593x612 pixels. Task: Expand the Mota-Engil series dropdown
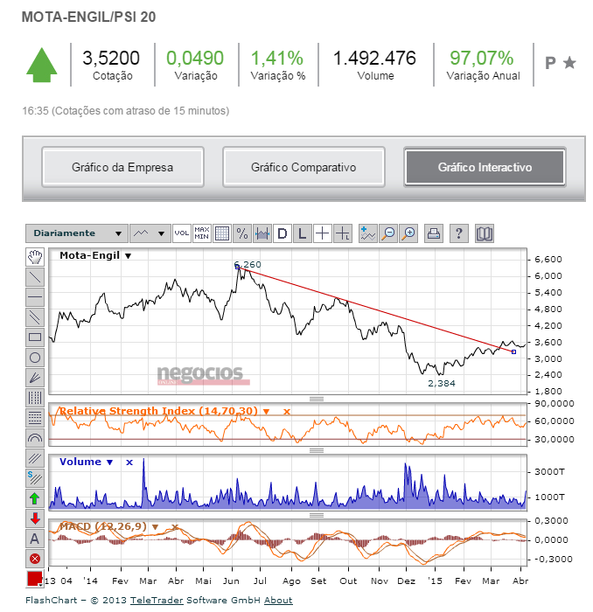[x=128, y=256]
